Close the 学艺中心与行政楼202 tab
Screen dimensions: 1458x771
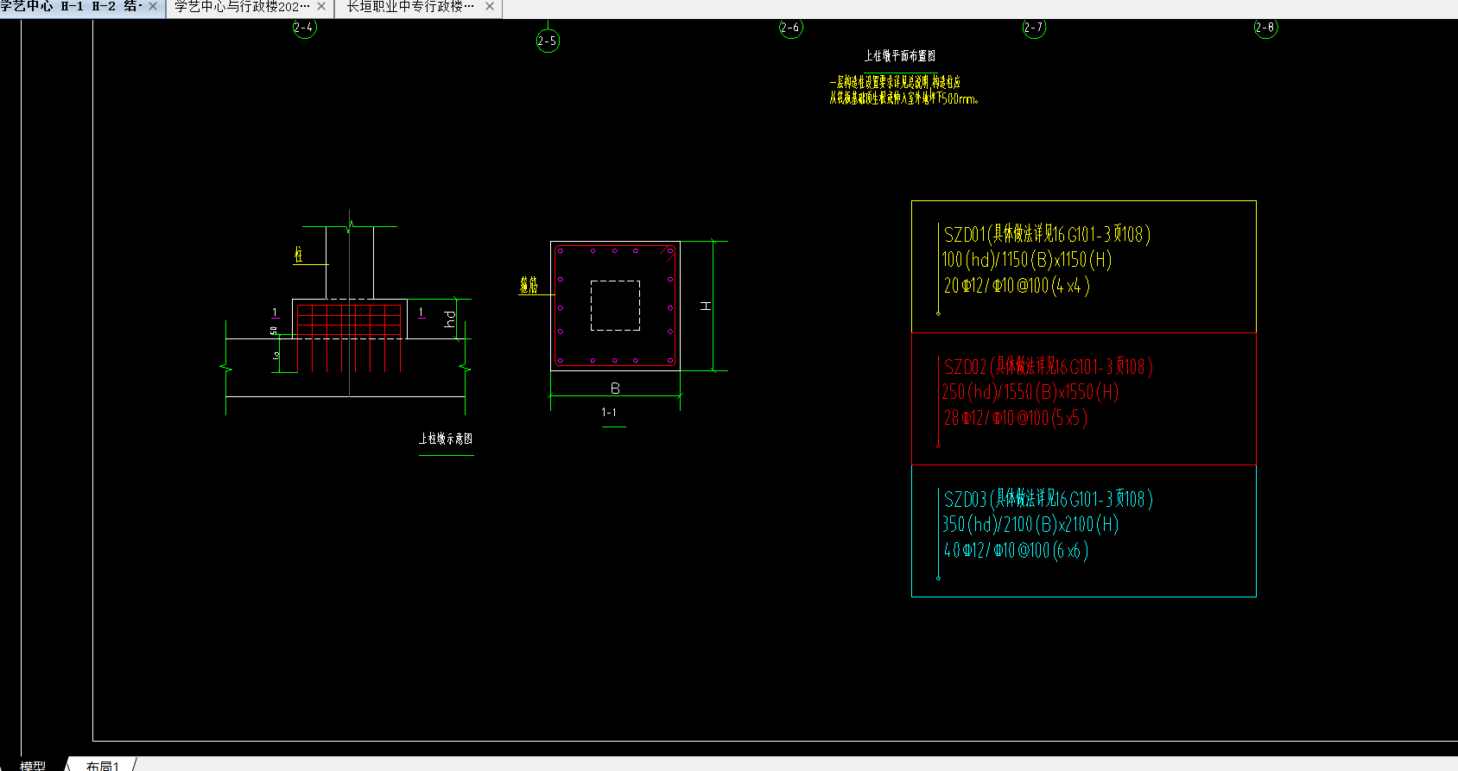(321, 7)
